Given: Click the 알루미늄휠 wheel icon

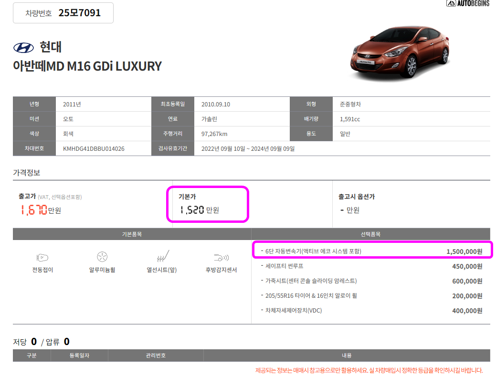Looking at the screenshot, I should (102, 257).
